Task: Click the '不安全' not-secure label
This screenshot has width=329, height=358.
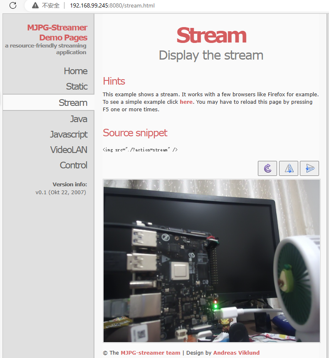Action: click(51, 5)
